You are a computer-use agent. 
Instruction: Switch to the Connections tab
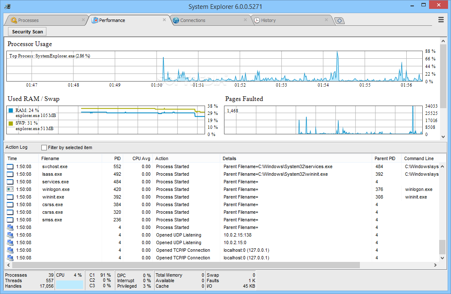coord(210,20)
